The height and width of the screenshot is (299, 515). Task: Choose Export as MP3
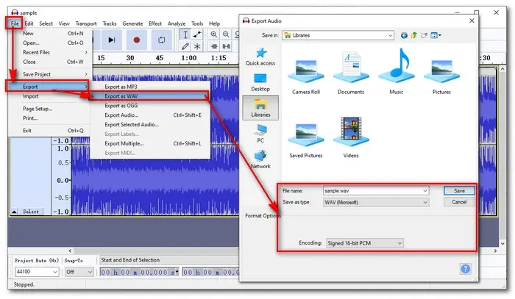(x=150, y=87)
